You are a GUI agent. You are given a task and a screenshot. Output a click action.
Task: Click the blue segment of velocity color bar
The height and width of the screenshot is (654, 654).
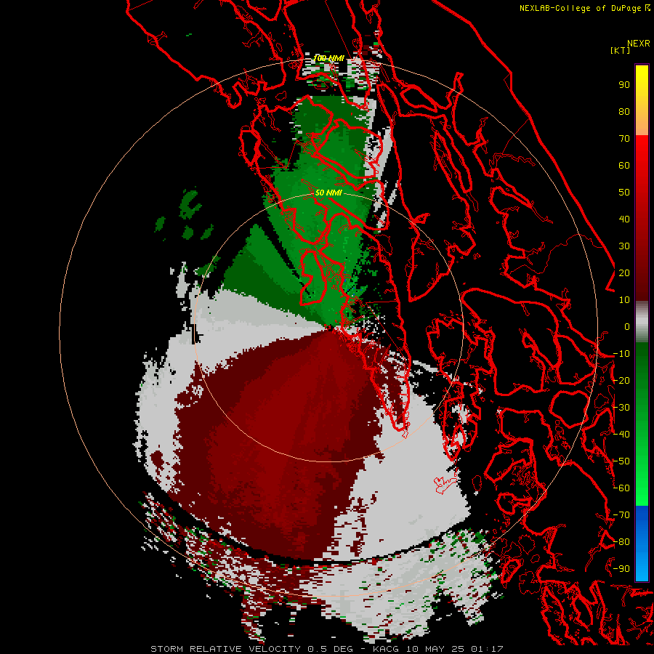pyautogui.click(x=642, y=544)
